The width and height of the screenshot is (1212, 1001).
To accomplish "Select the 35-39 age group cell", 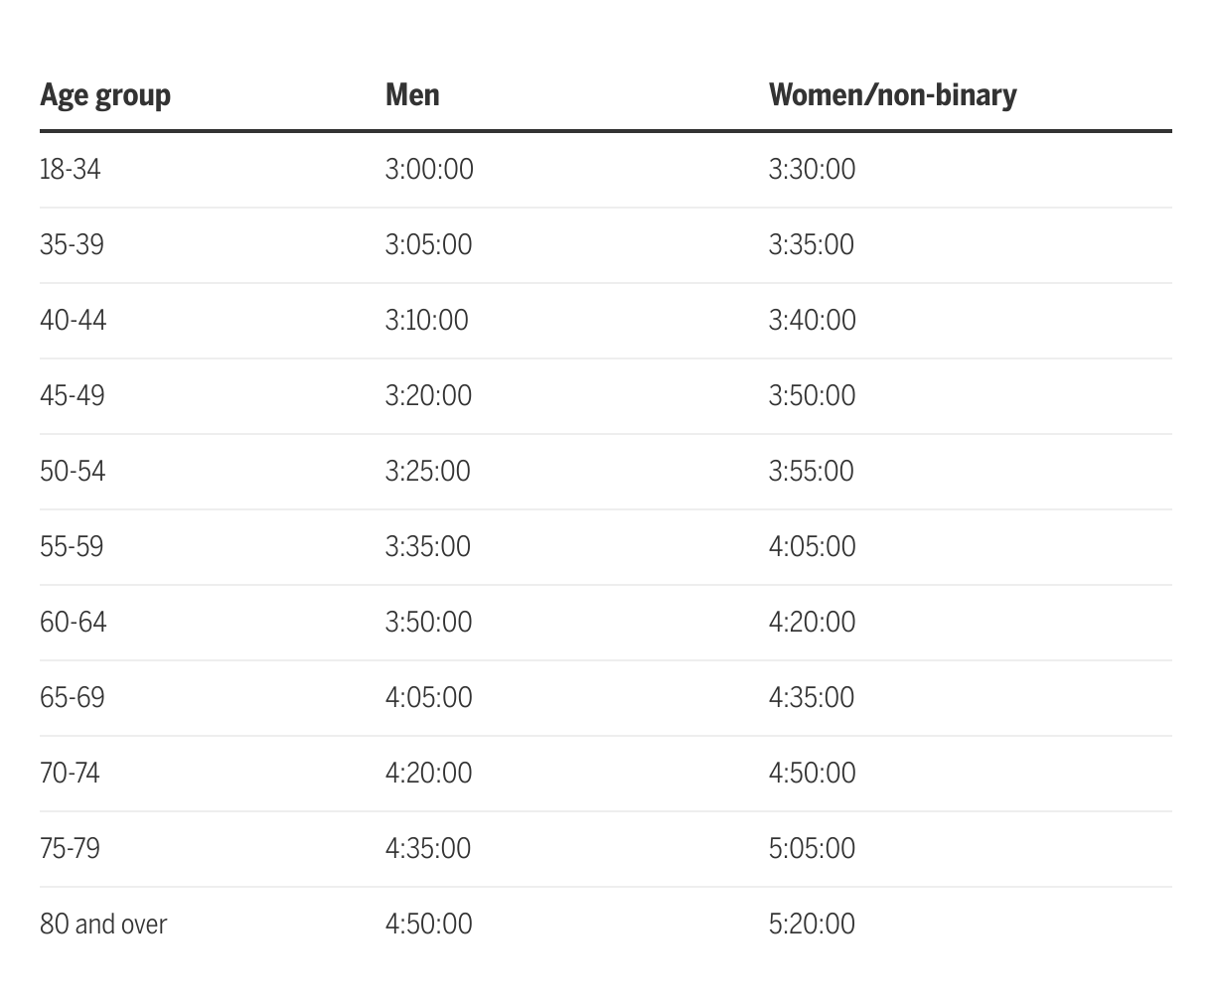I will pos(72,245).
